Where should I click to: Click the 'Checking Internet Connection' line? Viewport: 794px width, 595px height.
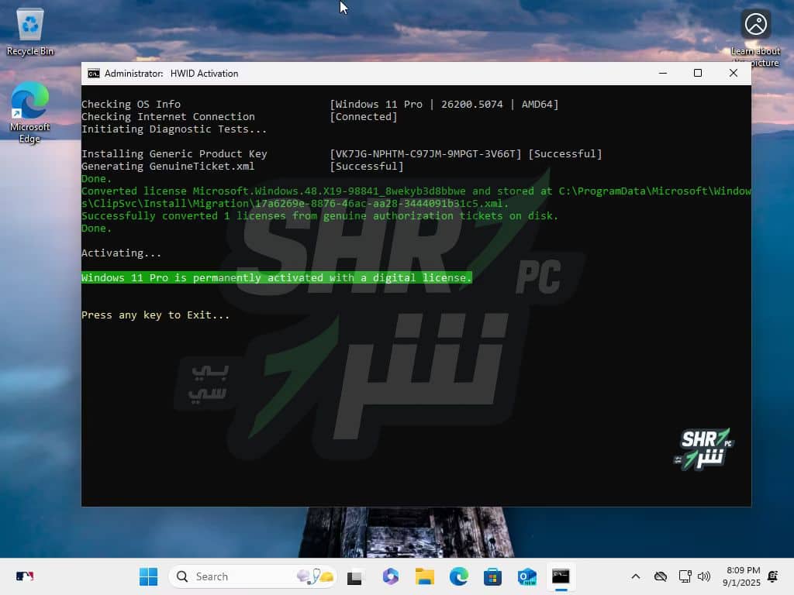coord(168,117)
